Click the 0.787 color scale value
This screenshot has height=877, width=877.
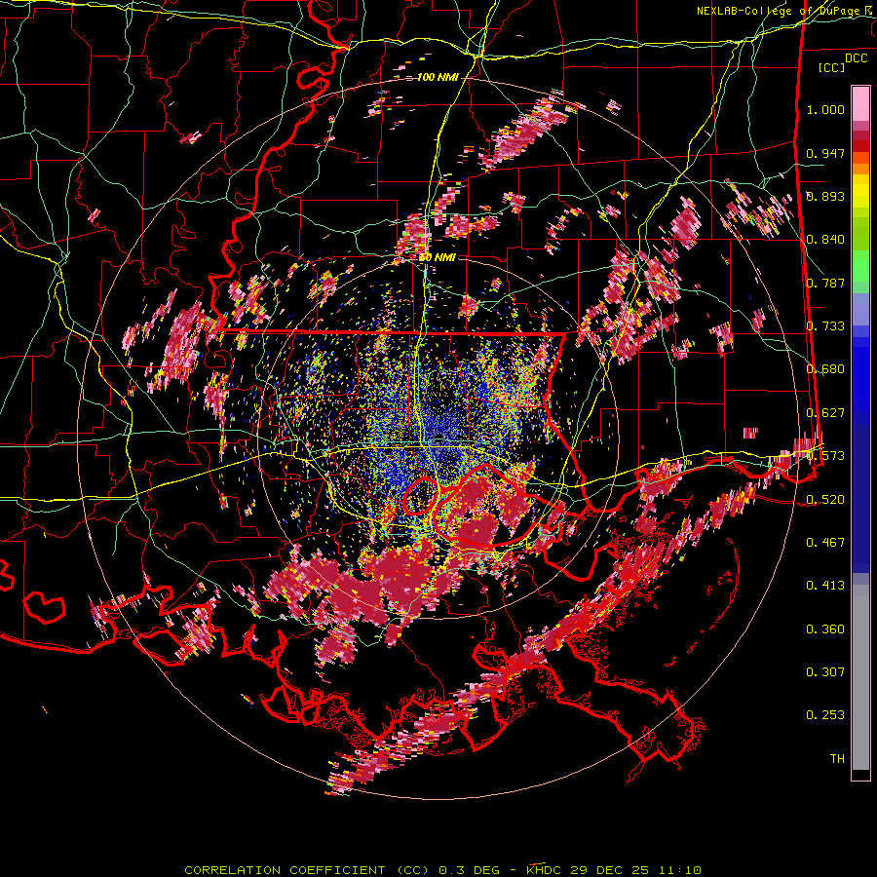click(x=825, y=283)
